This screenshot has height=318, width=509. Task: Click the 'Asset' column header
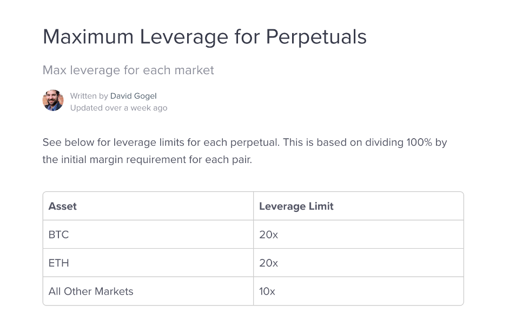coord(63,206)
